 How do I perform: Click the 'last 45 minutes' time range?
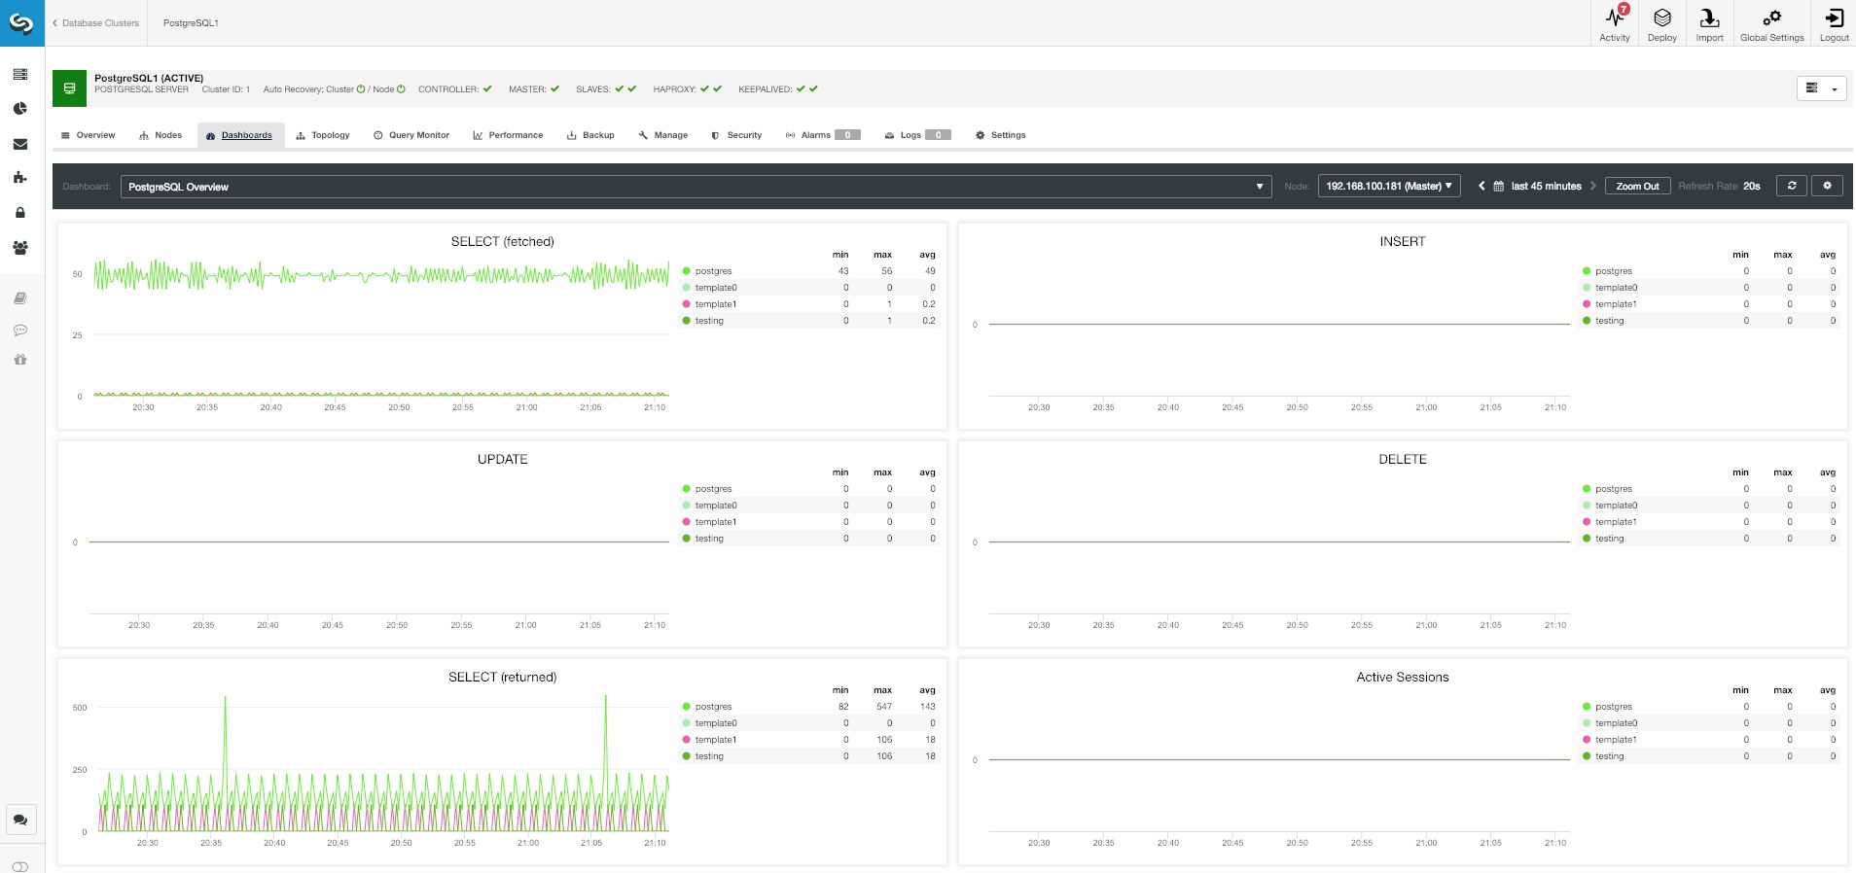(1546, 187)
